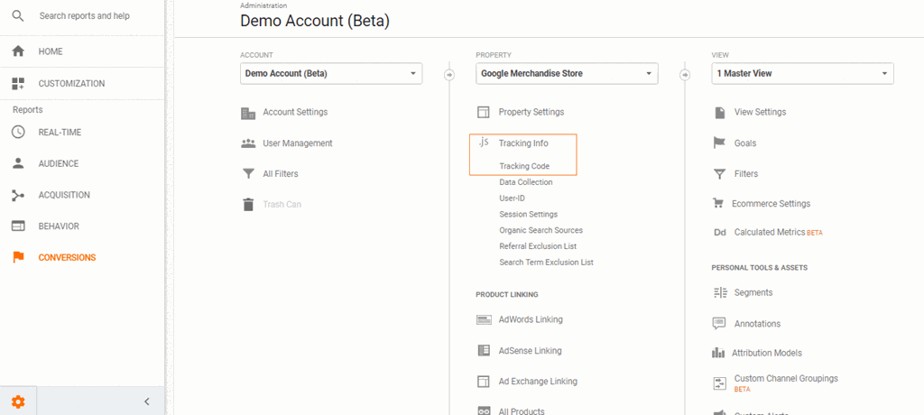Click the Annotations speech bubble icon
The image size is (924, 415).
tap(719, 323)
